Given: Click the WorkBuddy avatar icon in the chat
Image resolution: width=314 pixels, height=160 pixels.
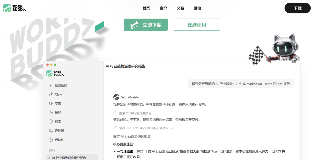Looking at the screenshot, I should tap(116, 97).
